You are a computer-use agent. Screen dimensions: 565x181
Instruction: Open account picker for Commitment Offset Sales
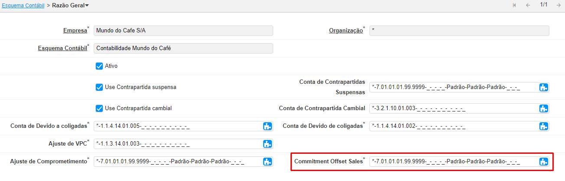544,162
